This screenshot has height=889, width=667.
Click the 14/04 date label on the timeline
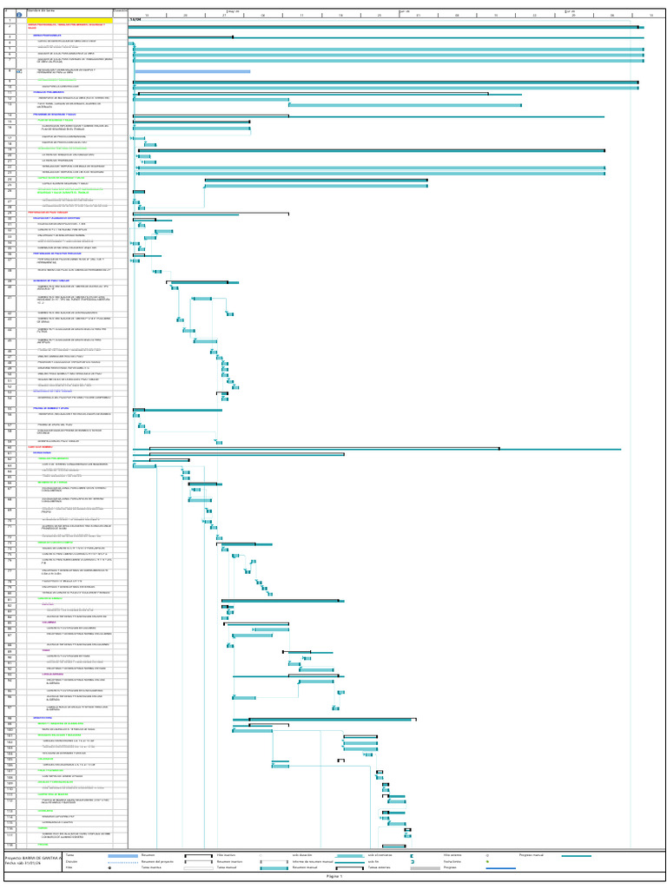pos(135,20)
